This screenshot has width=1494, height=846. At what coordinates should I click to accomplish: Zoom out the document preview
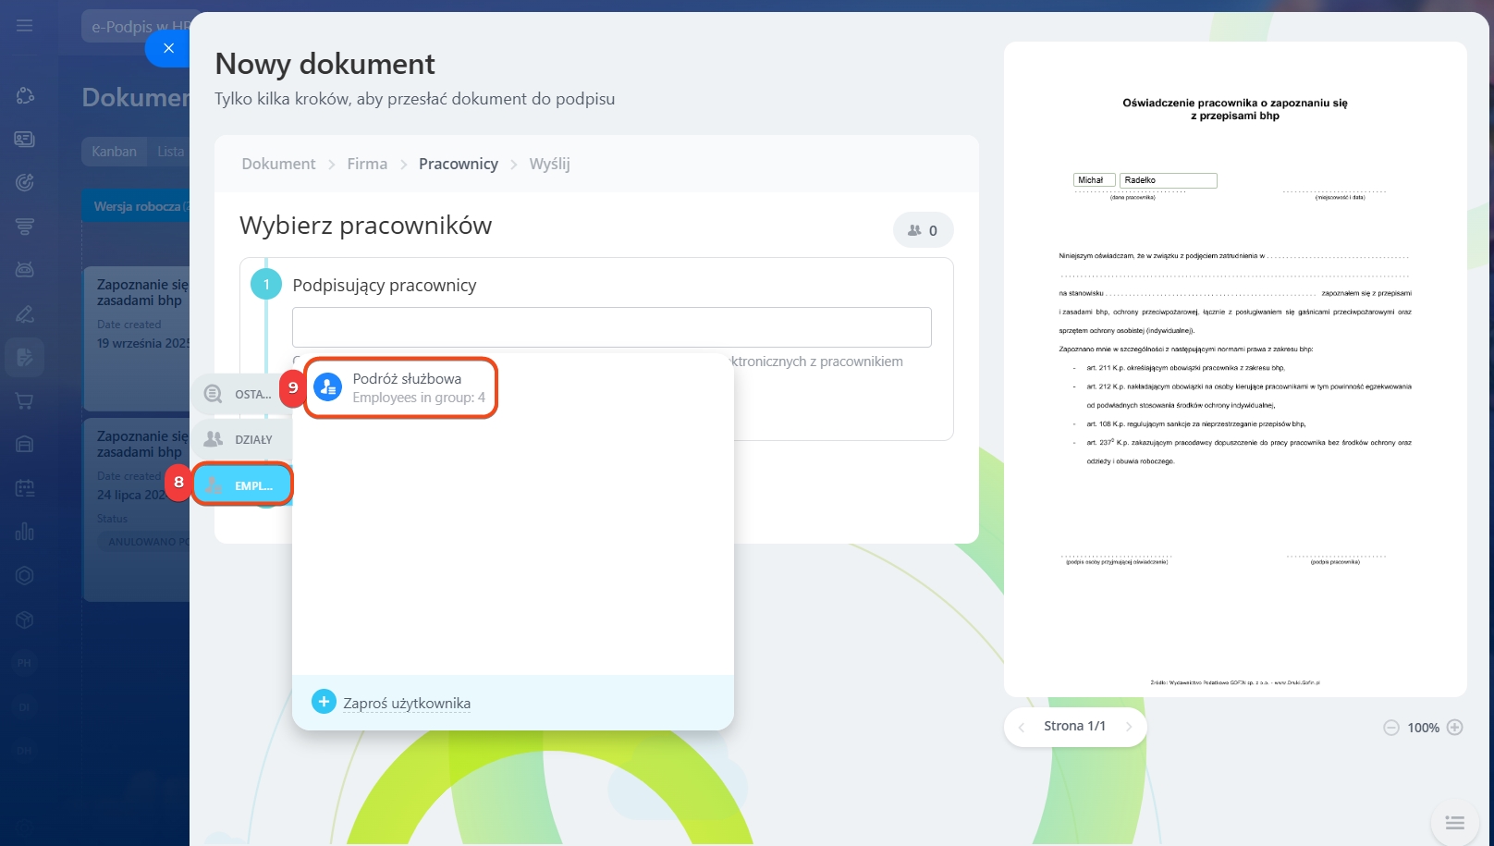[x=1391, y=728]
